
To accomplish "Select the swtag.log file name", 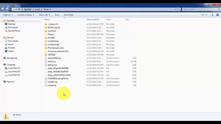I will point(52,85).
